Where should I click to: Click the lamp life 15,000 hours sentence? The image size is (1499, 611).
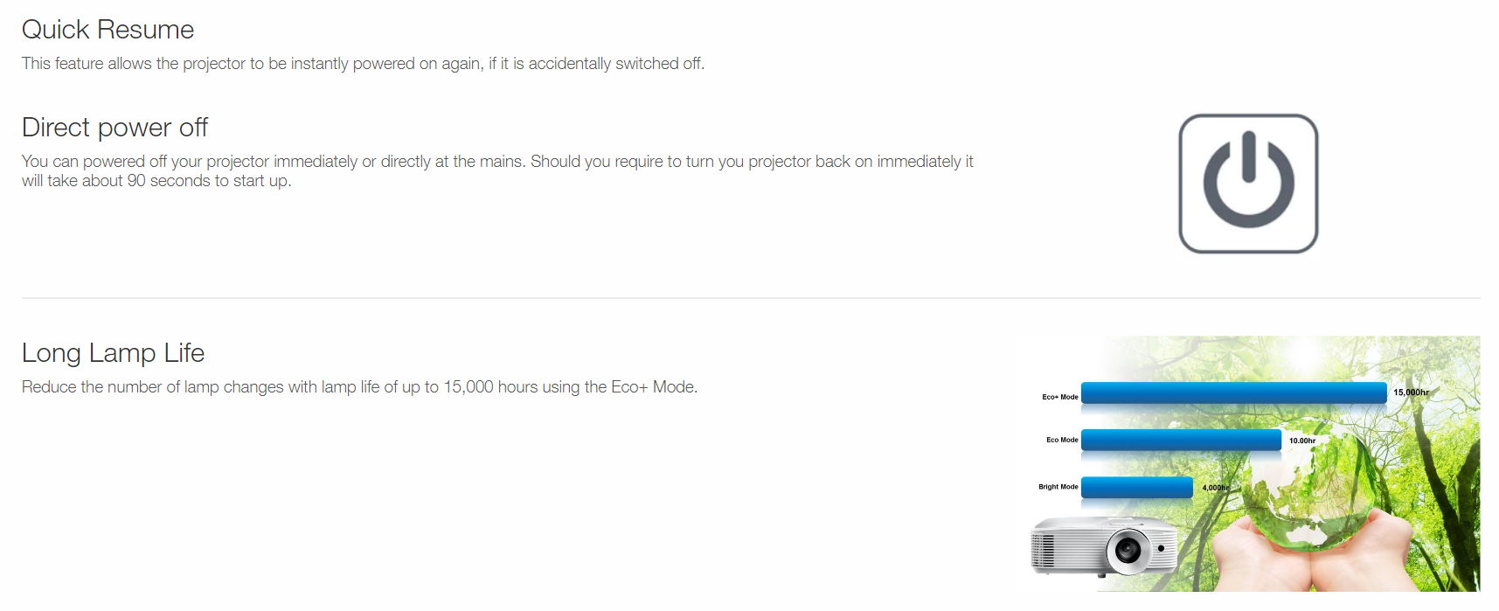(x=359, y=387)
